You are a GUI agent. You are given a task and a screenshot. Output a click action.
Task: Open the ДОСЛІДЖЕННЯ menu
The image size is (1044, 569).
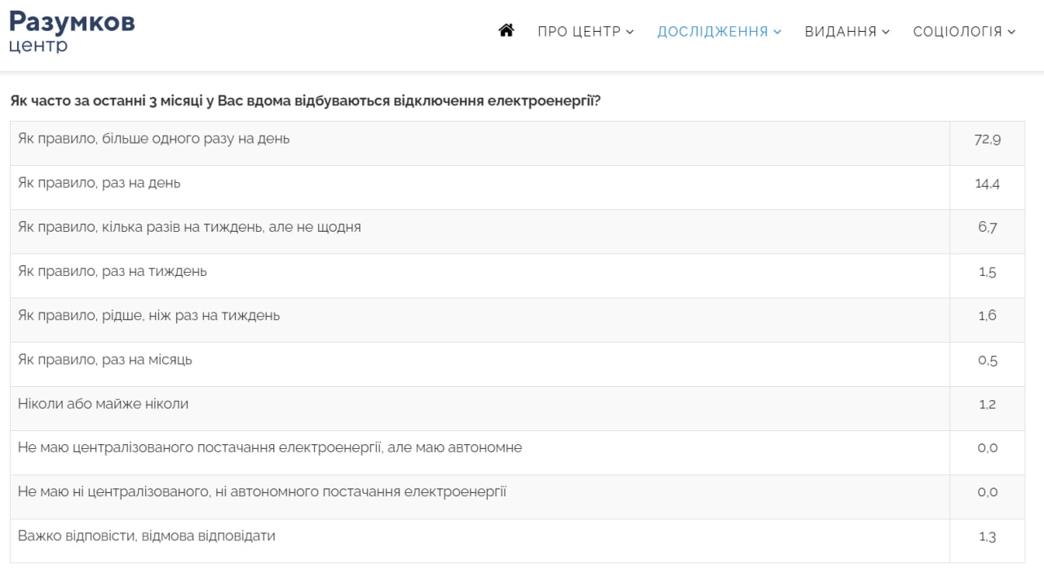pyautogui.click(x=712, y=31)
